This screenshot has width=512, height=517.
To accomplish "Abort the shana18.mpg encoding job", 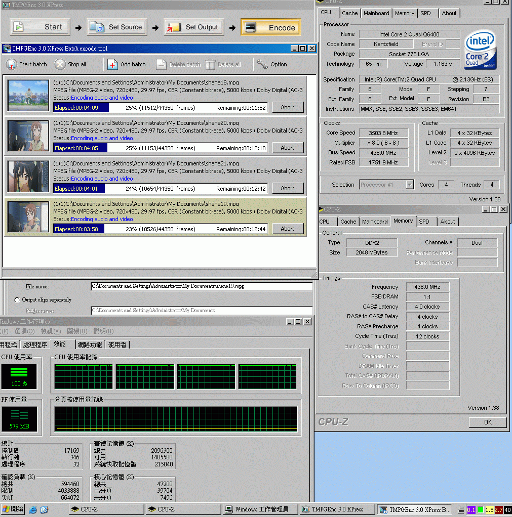I will (x=288, y=107).
